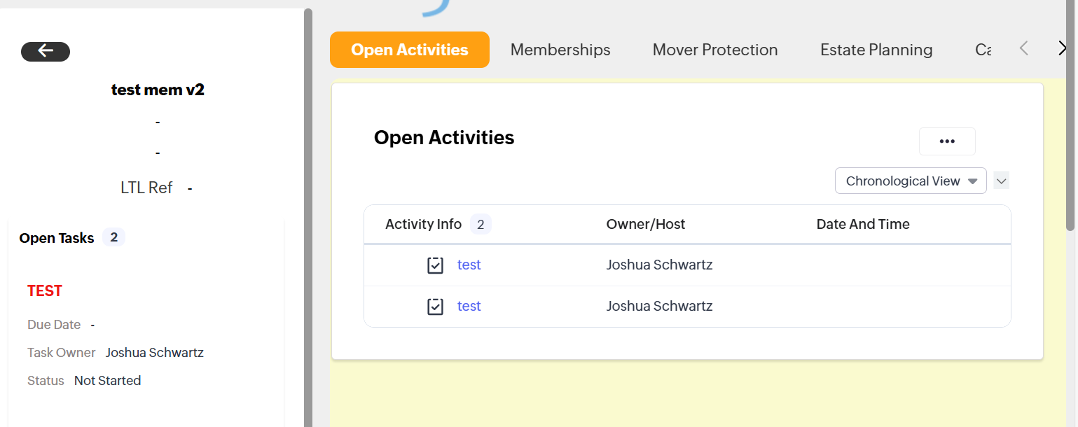Select the Estate Planning tab
The image size is (1078, 427).
coord(876,50)
